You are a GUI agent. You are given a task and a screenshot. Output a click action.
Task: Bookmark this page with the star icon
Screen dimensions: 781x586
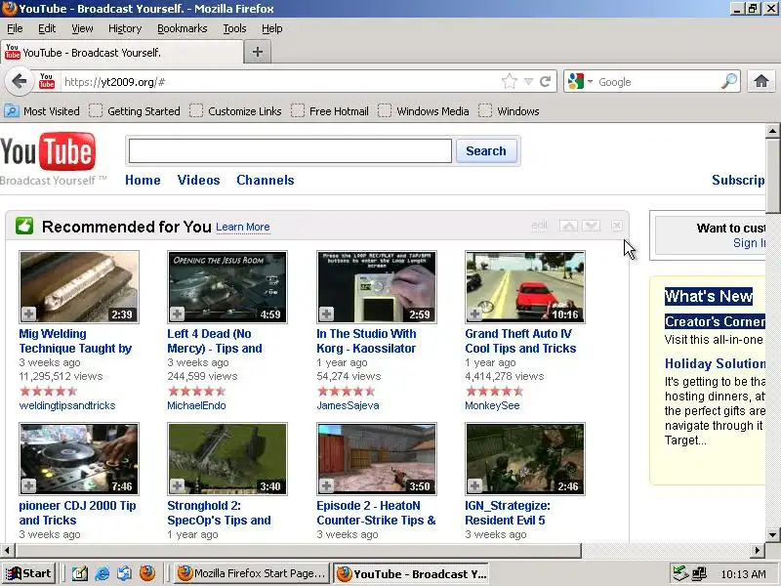click(x=509, y=81)
